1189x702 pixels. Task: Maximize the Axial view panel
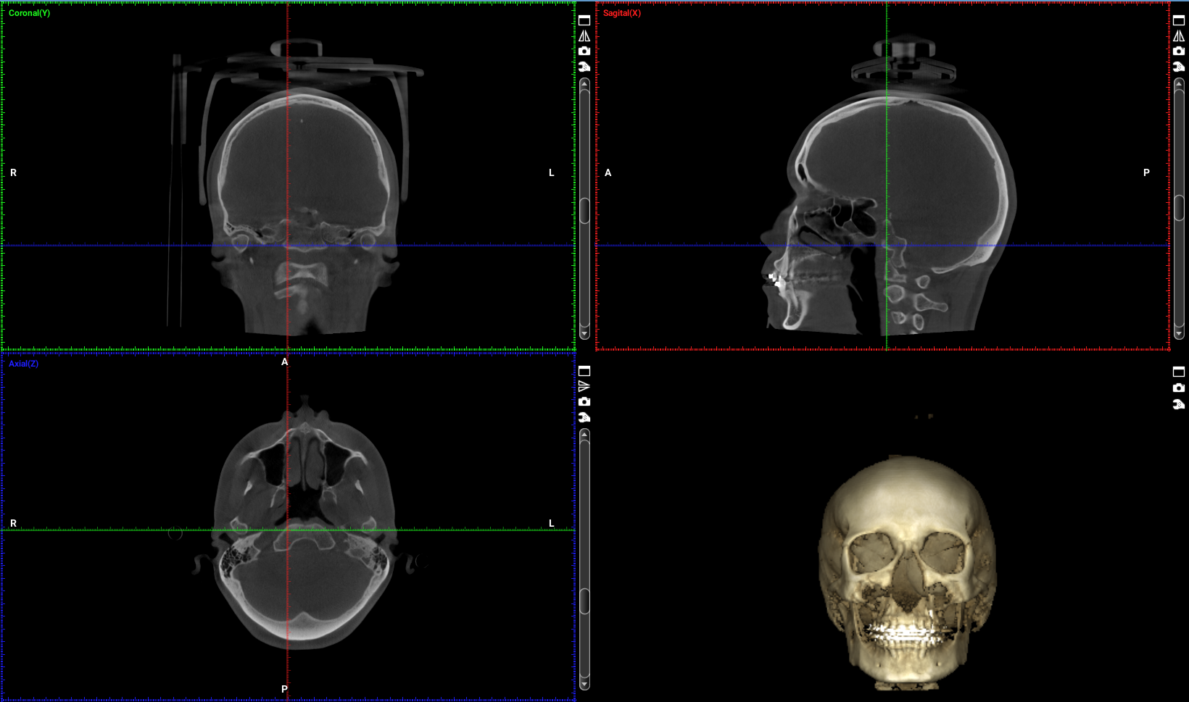click(584, 371)
